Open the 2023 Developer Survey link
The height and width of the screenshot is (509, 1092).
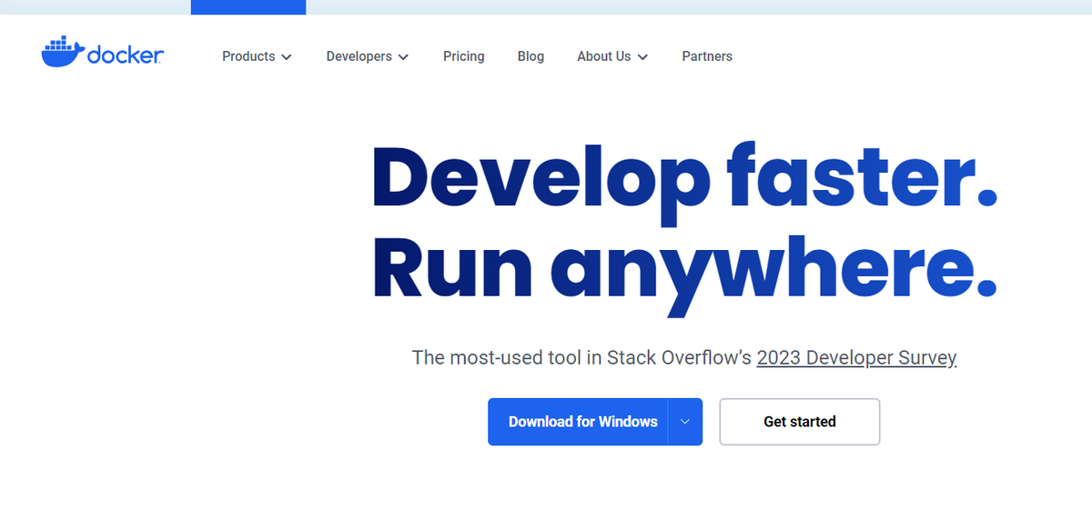856,357
